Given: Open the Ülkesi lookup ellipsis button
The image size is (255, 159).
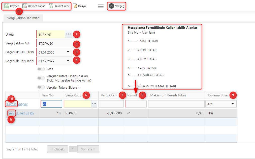Looking at the screenshot, I should tap(68, 34).
